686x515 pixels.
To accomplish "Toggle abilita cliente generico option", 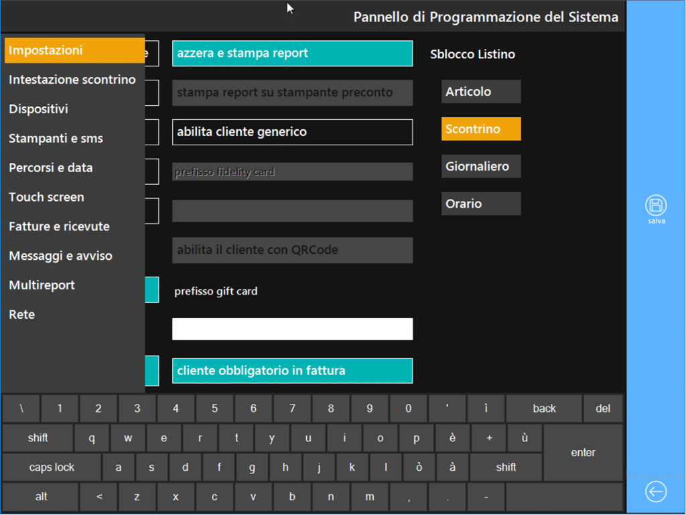I will tap(292, 132).
